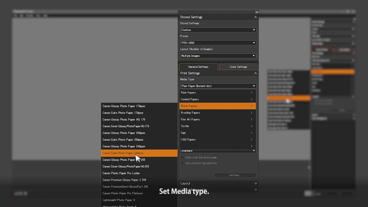Open the Sign submenu
Viewport: 368px width, 207px height.
(217, 133)
